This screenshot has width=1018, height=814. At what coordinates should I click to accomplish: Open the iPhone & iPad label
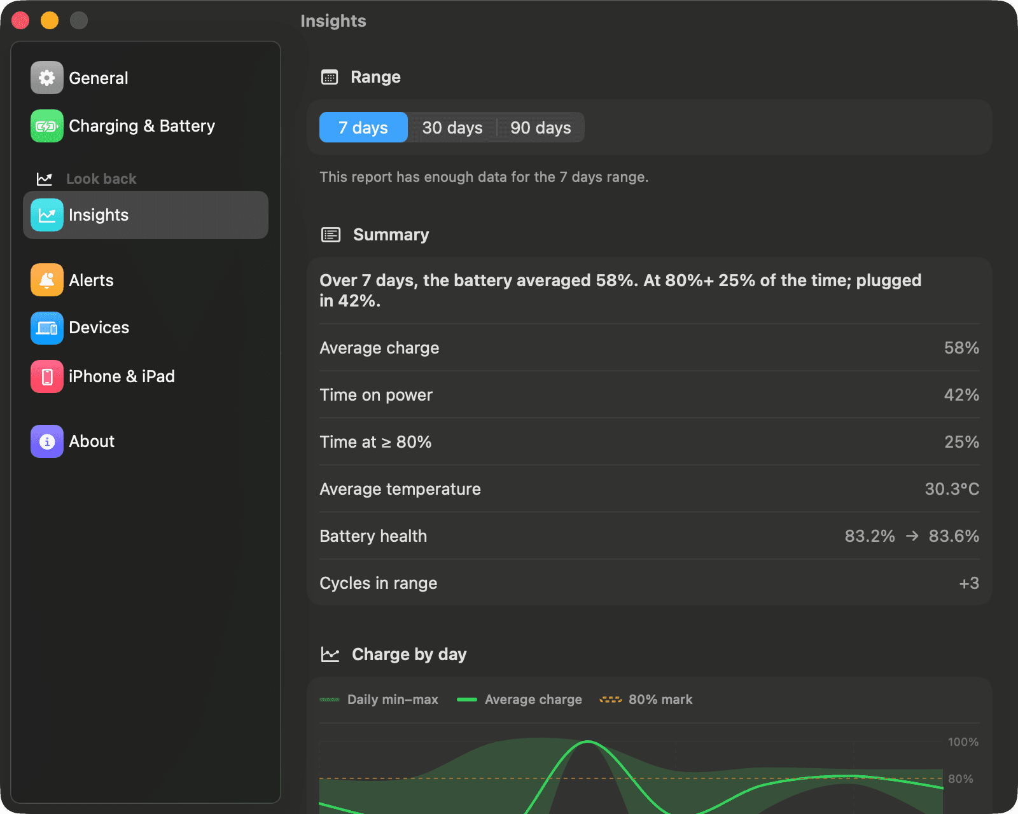122,376
